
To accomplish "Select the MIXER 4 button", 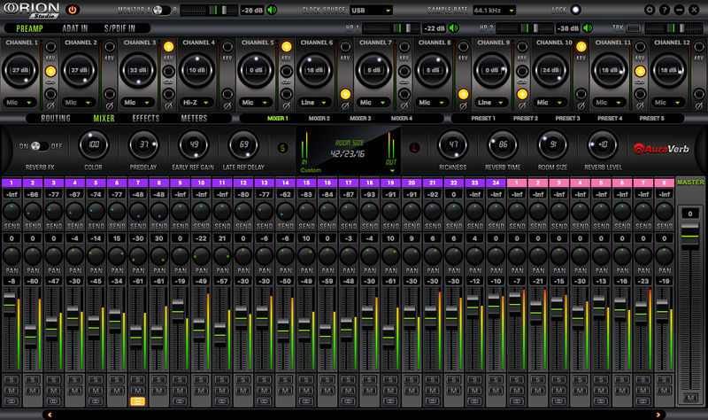I will click(x=402, y=119).
